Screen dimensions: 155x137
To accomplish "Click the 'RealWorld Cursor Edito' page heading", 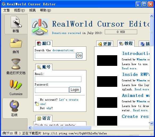I will pos(101,24).
